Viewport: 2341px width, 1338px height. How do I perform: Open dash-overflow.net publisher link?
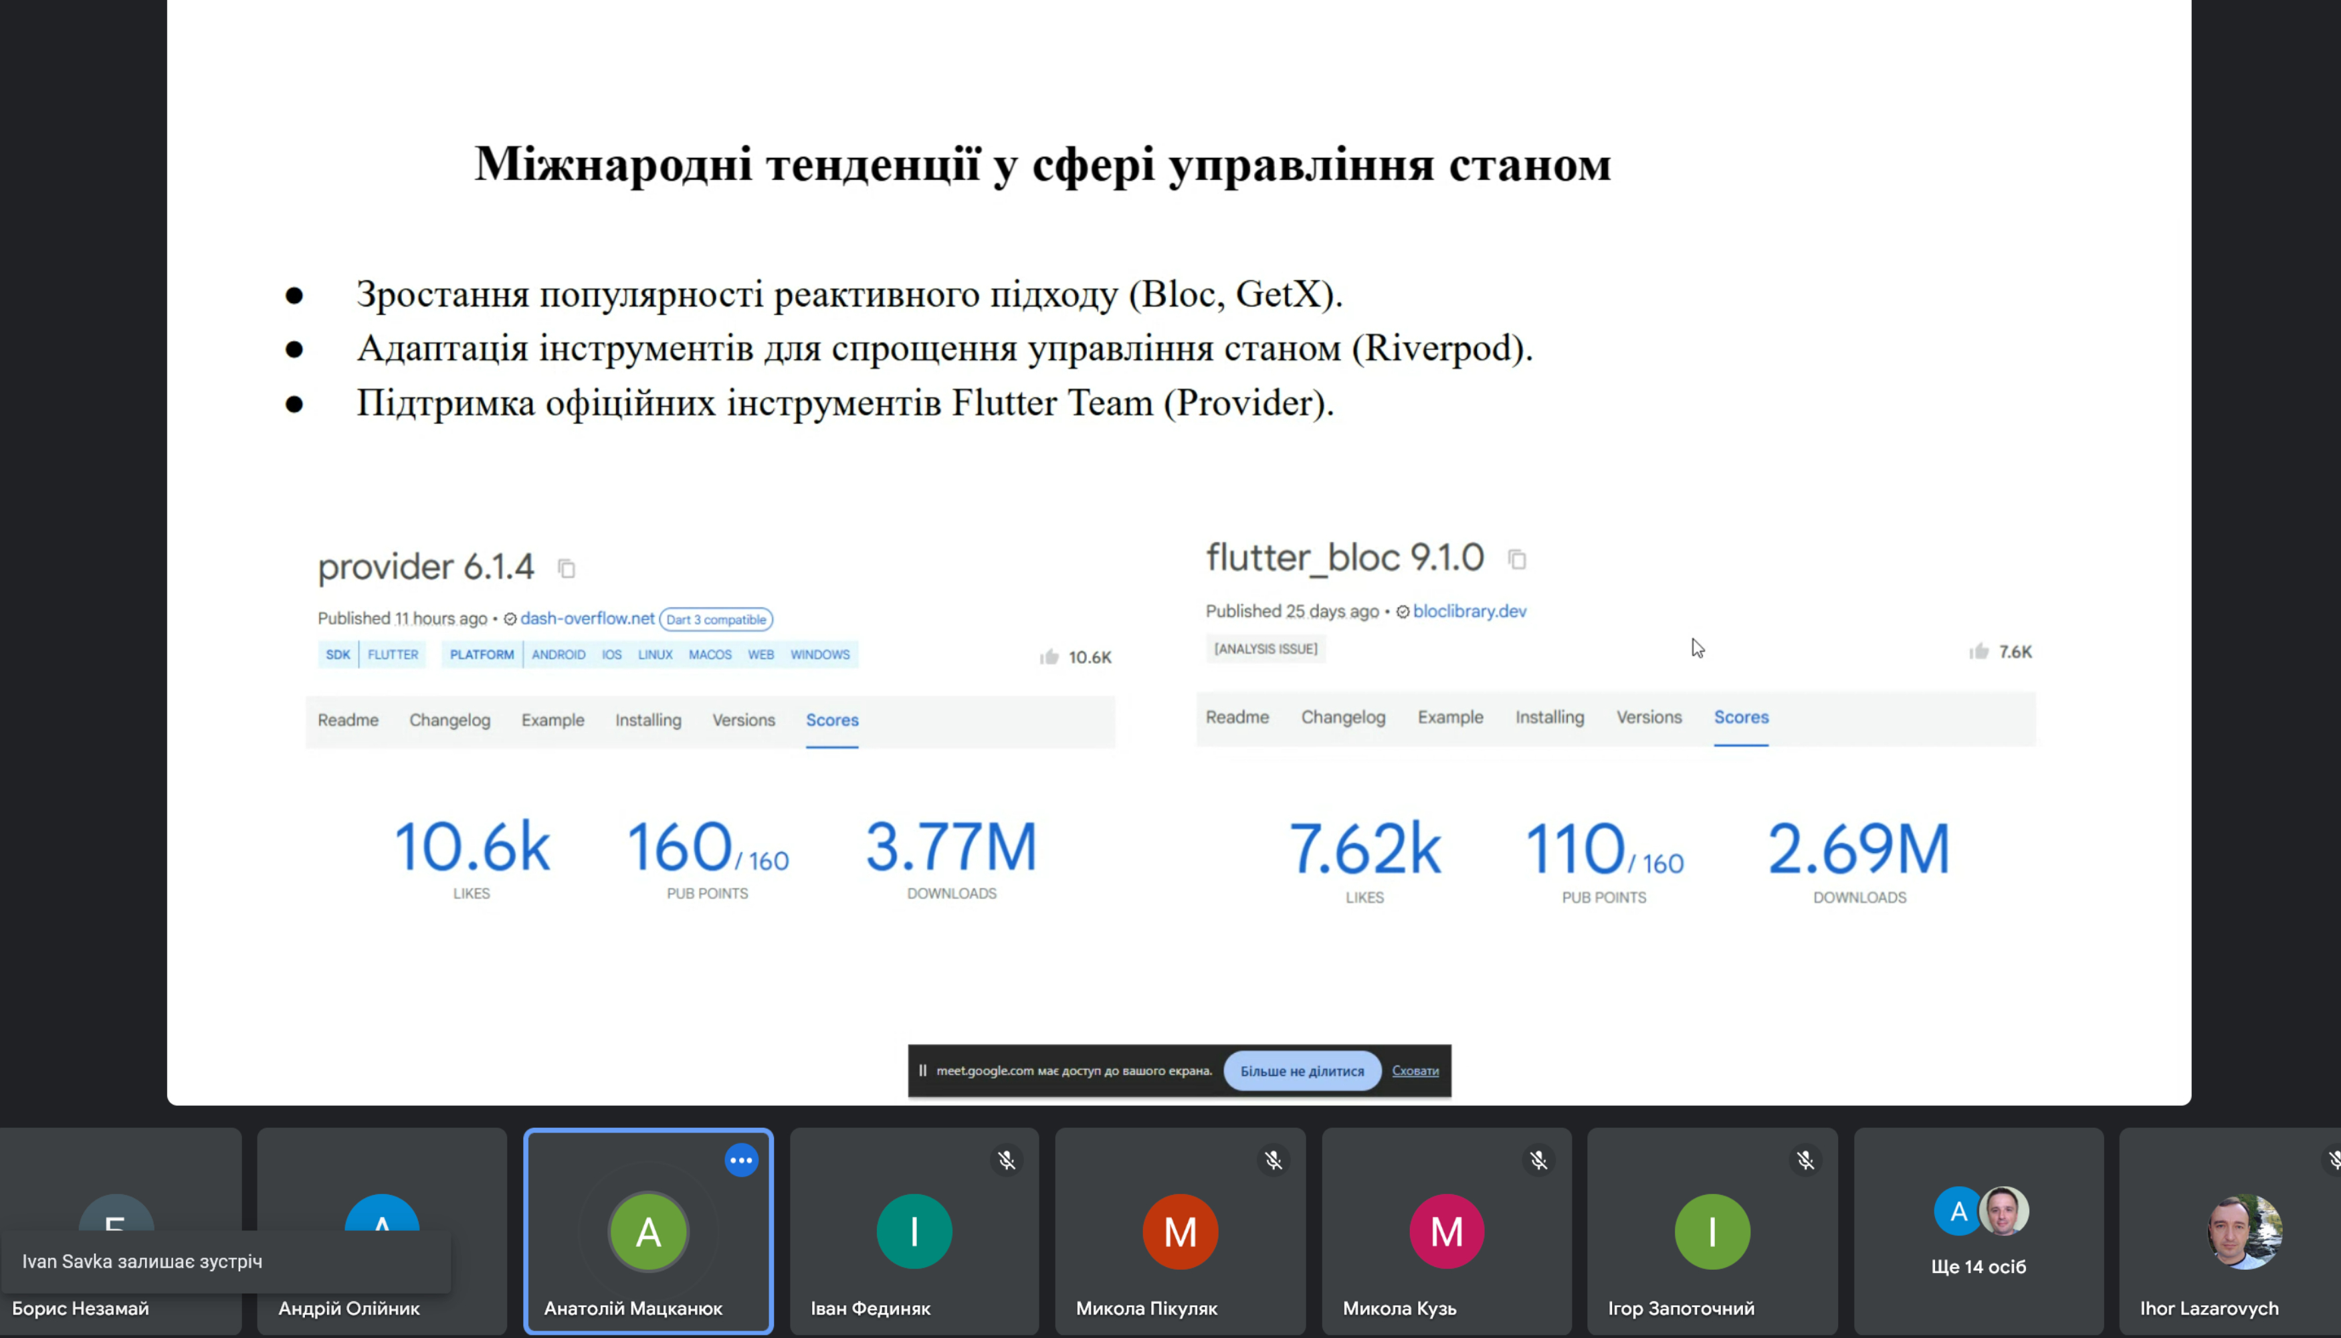pos(587,618)
